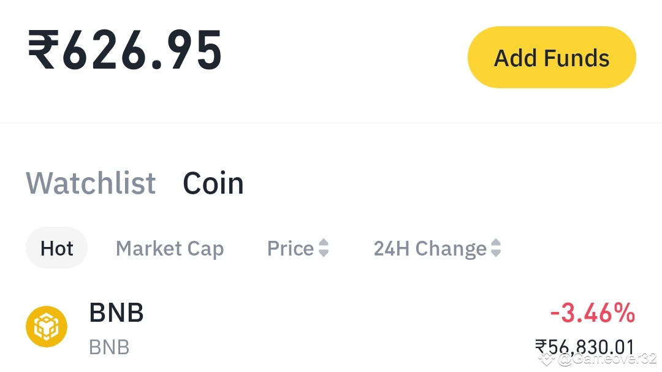Viewport: 662px width, 372px height.
Task: Click the down arrow beside Price
Action: [x=324, y=254]
